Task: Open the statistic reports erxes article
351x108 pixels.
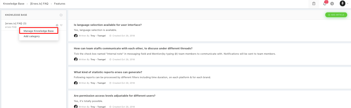Action: pos(108,72)
